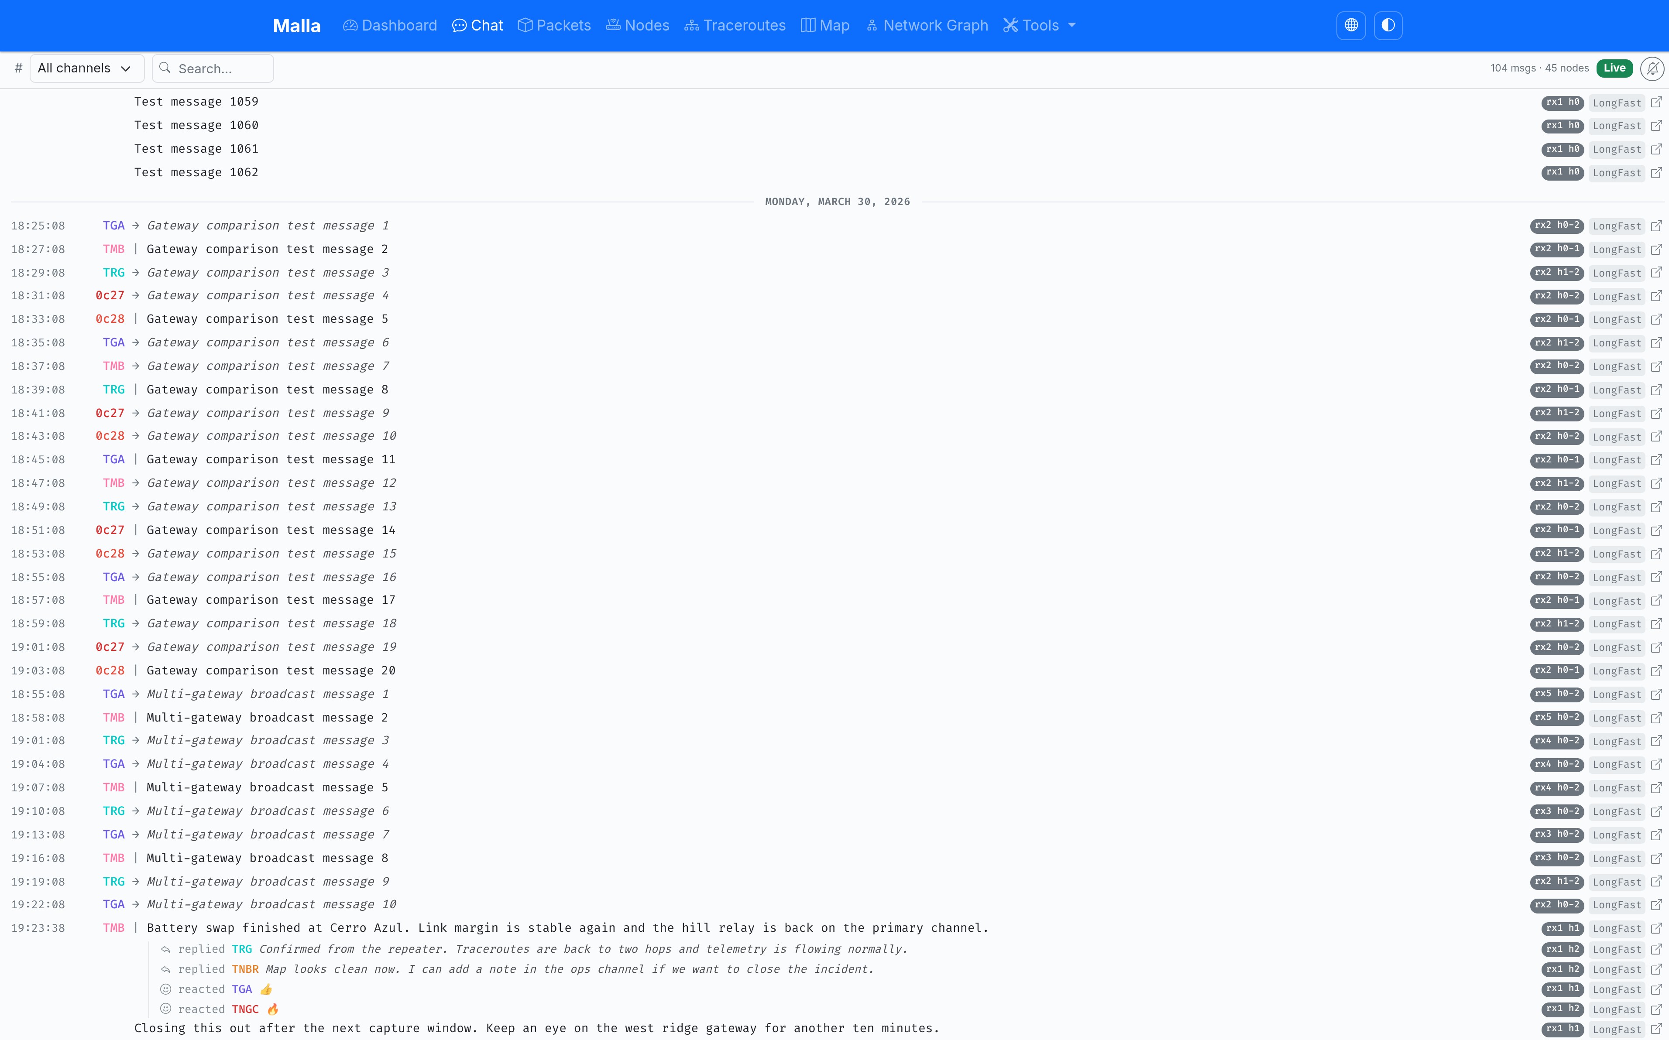
Task: Open packet link for Test message 1062
Action: [1657, 172]
